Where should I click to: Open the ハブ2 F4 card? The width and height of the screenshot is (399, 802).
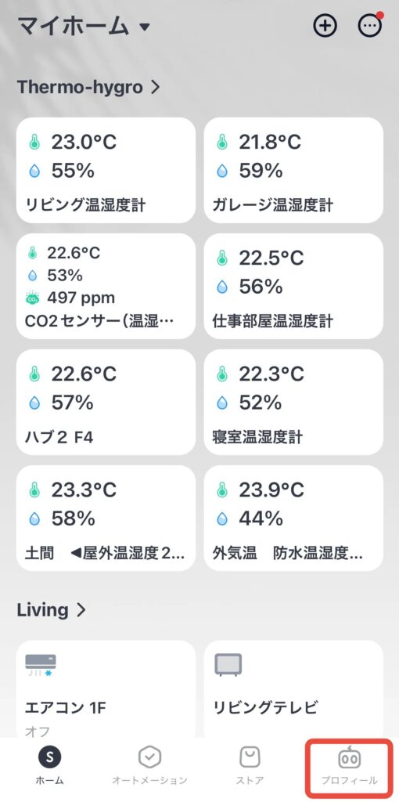(106, 402)
